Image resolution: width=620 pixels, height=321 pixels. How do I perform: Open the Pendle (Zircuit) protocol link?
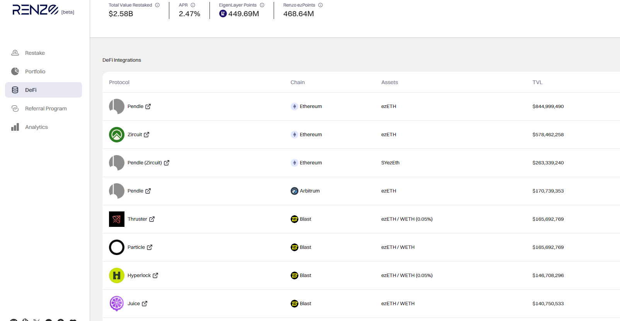coord(145,163)
